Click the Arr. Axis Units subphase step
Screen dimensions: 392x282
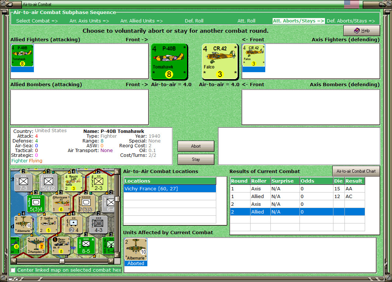coord(89,21)
